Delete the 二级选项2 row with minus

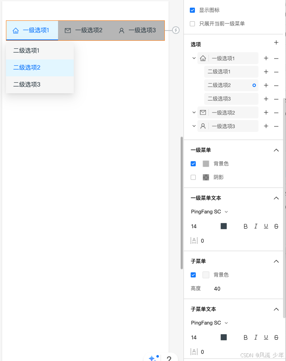coord(276,86)
